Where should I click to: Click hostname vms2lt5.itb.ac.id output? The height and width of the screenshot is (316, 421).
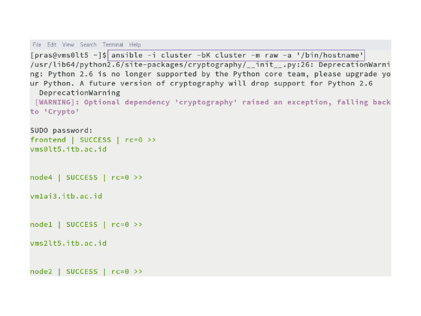click(69, 244)
